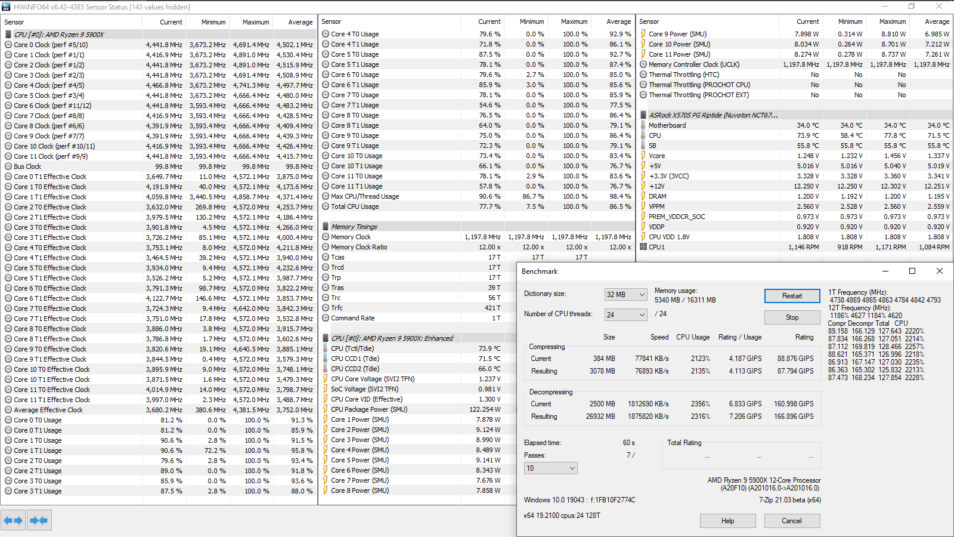Viewport: 954px width, 537px height.
Task: Select the CPU CCD2 (Tdie) row
Action: [417, 369]
